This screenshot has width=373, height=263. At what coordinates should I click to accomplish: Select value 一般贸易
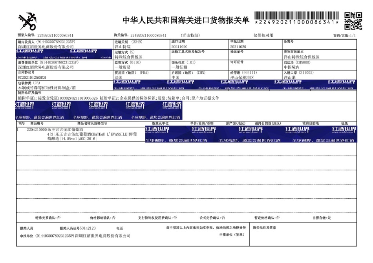(x=123, y=67)
